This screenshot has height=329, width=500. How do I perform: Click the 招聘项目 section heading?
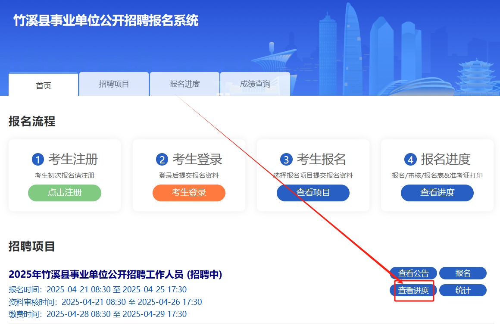[32, 246]
